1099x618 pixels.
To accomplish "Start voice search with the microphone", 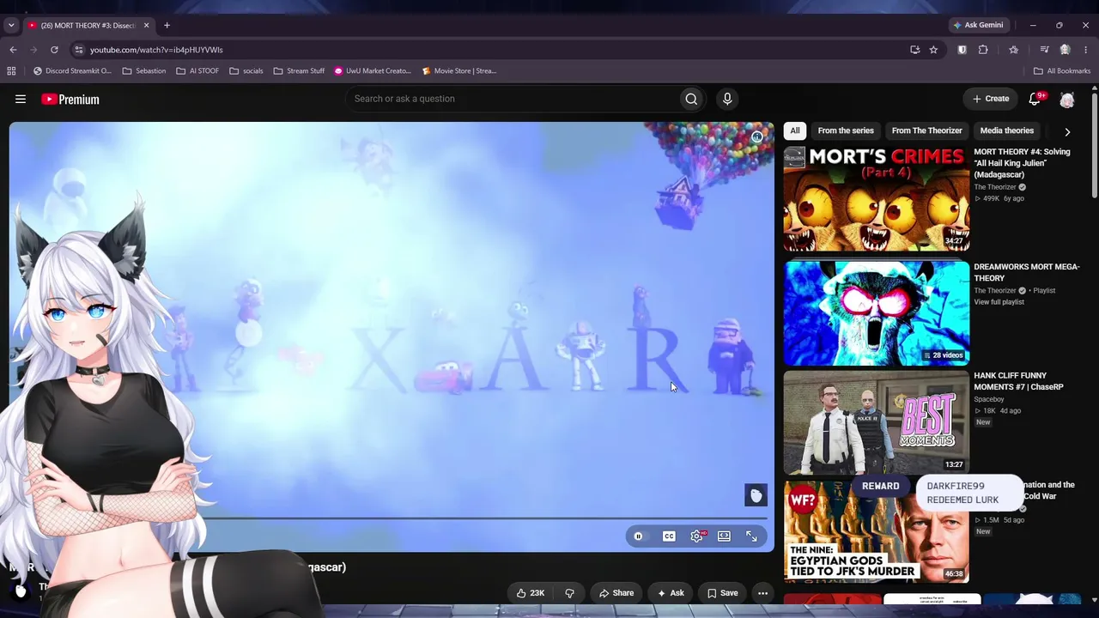I will tap(727, 99).
